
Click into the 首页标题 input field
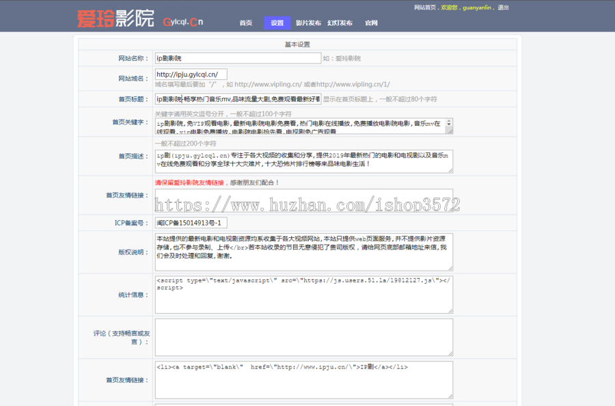pos(238,99)
